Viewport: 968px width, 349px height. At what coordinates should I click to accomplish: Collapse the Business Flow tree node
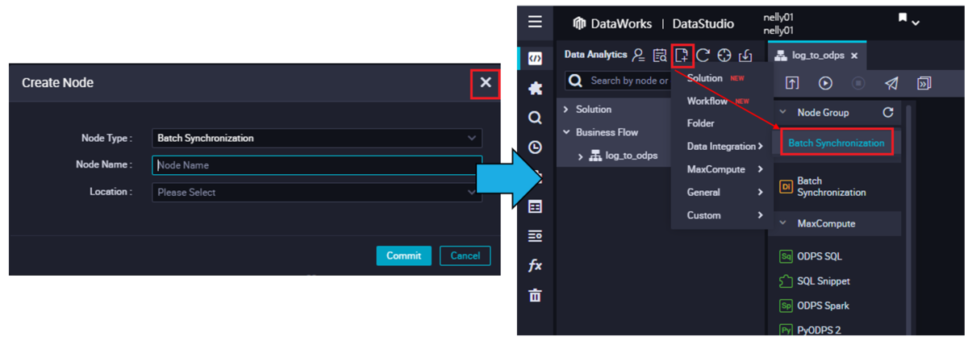(x=566, y=132)
